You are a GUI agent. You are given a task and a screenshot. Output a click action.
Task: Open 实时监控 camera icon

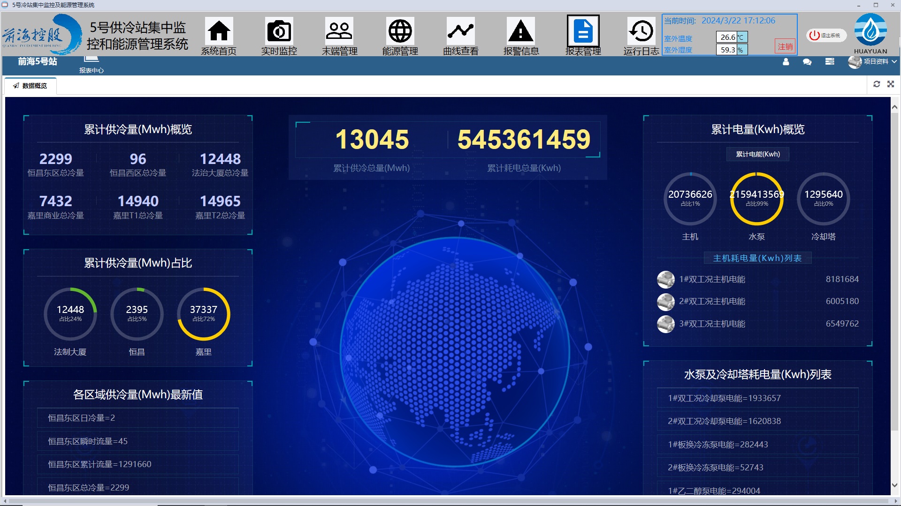pos(279,32)
